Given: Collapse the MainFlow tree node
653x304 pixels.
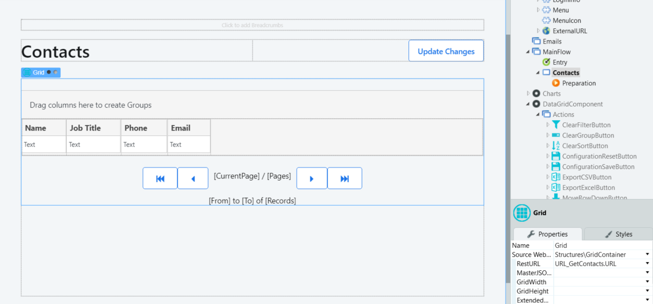Looking at the screenshot, I should click(528, 52).
